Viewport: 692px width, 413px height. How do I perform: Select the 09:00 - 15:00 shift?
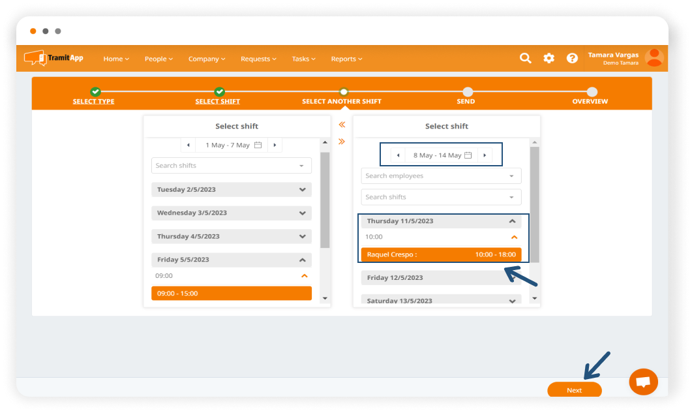pyautogui.click(x=231, y=294)
